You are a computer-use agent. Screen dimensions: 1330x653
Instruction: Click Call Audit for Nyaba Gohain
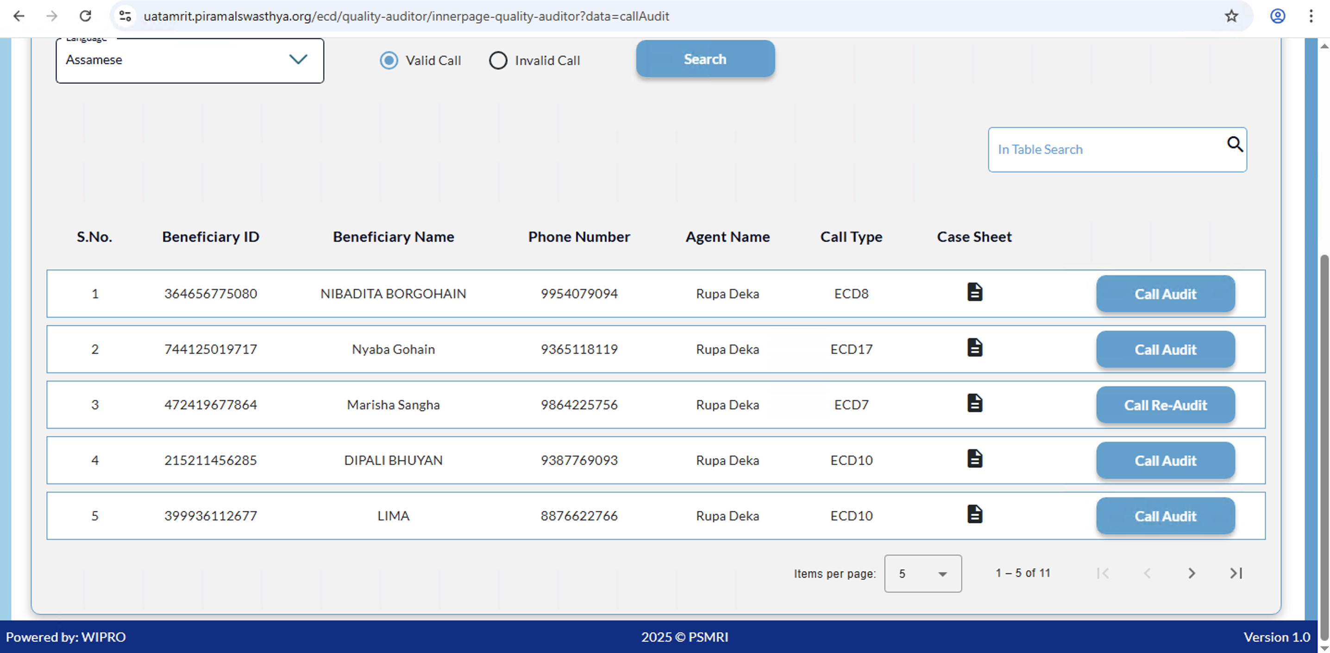coord(1165,350)
